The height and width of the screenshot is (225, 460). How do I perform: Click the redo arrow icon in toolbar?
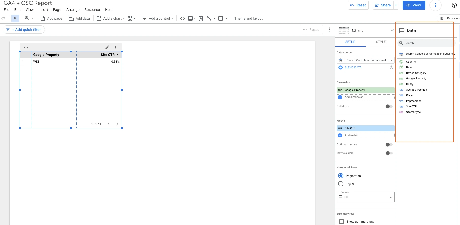point(3,18)
